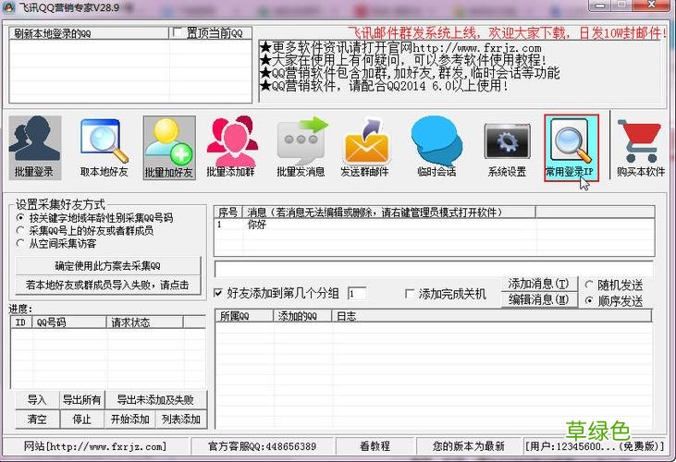
Task: Click the QQ号码 column header
Action: (x=69, y=322)
